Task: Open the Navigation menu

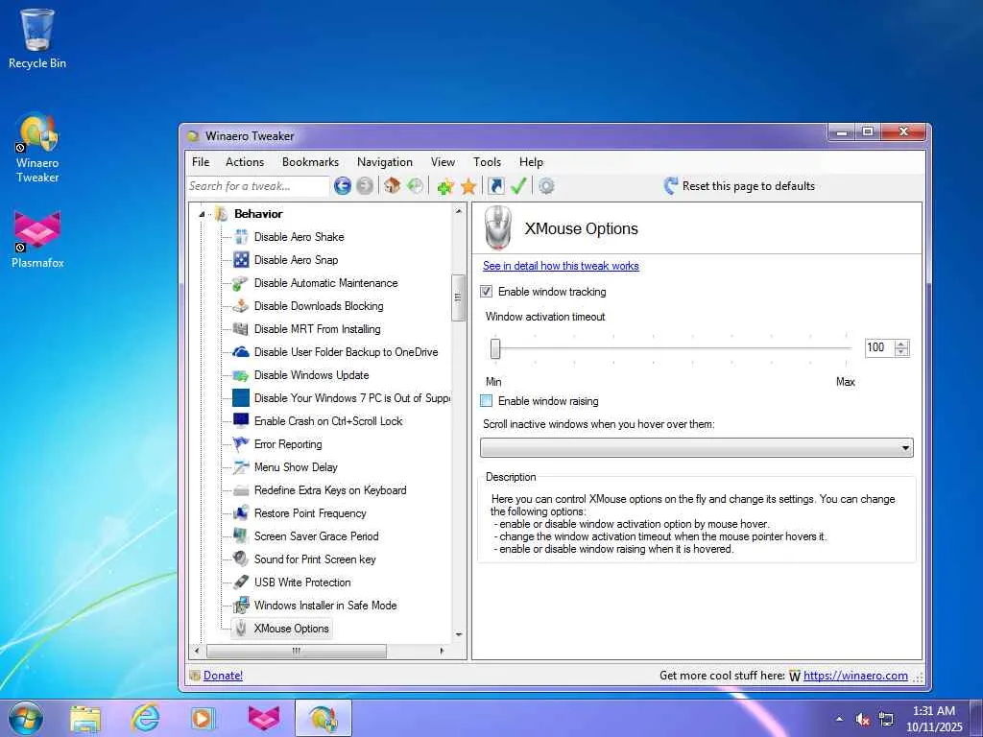Action: [x=385, y=161]
